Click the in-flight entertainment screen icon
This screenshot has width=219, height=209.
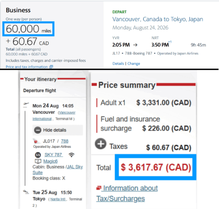pyautogui.click(x=37, y=161)
